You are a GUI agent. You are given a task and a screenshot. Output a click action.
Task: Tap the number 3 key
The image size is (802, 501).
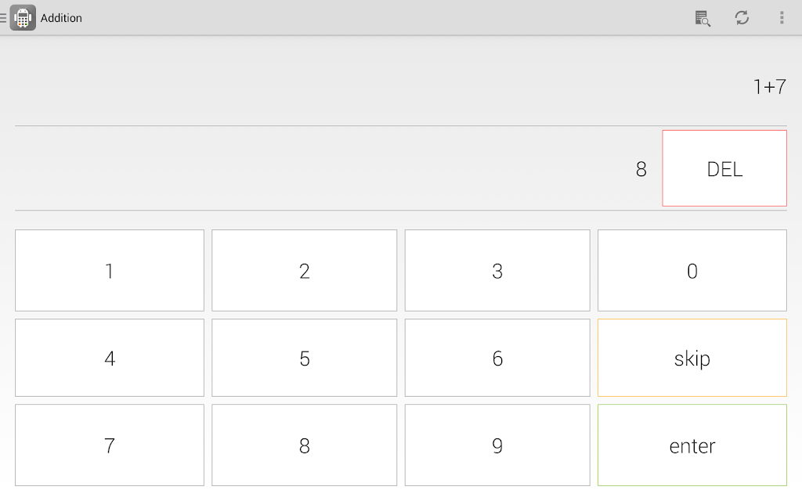497,270
